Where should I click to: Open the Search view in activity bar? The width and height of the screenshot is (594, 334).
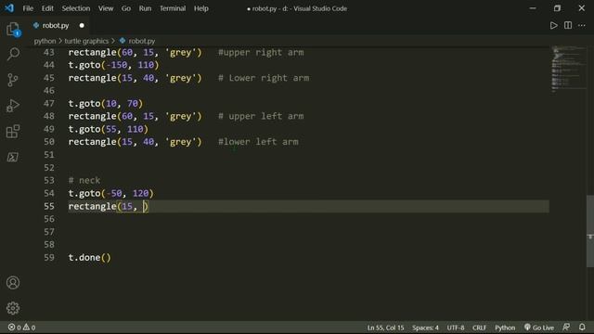[x=13, y=54]
